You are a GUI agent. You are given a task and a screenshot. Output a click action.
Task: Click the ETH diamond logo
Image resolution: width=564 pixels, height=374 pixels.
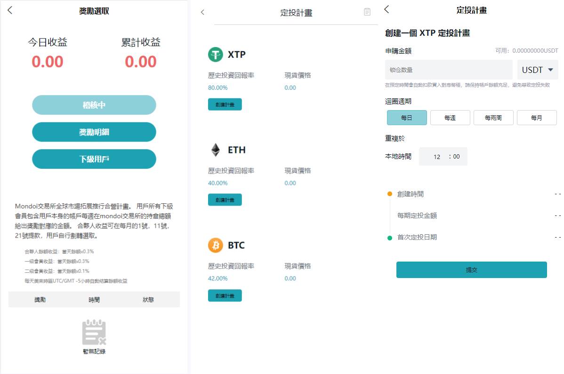coord(216,150)
